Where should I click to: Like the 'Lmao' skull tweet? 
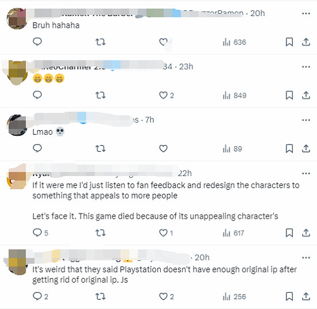[x=163, y=148]
